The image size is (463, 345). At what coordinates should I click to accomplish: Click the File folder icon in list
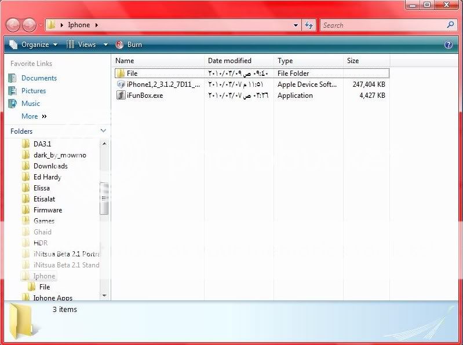121,73
